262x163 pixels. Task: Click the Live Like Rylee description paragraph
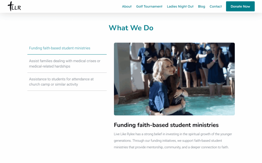pos(173,140)
